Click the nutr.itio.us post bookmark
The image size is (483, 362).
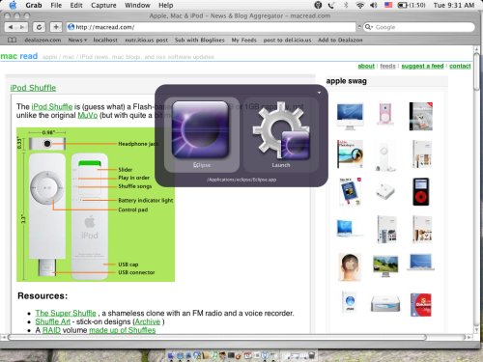click(x=147, y=40)
